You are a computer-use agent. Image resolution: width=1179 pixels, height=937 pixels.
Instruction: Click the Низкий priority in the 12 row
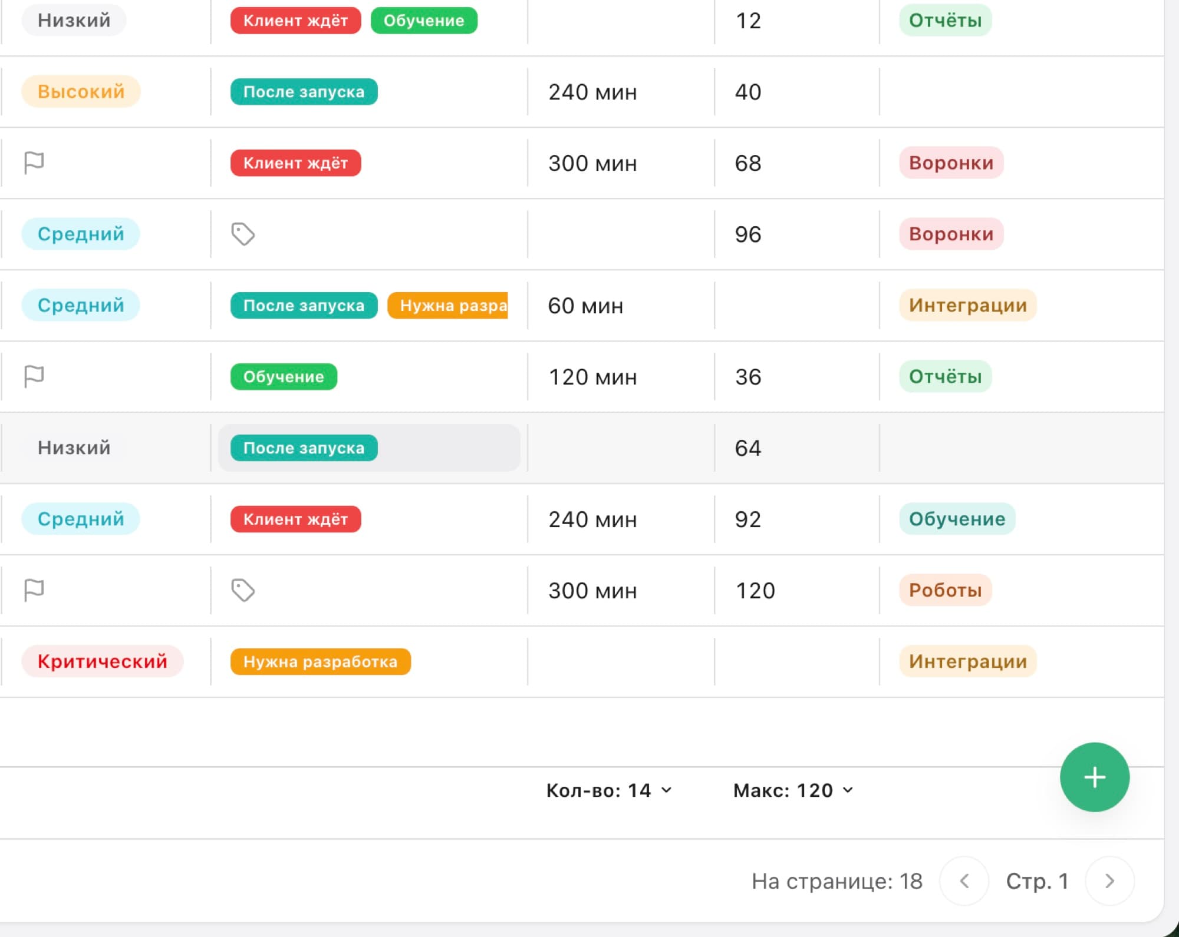pos(74,20)
